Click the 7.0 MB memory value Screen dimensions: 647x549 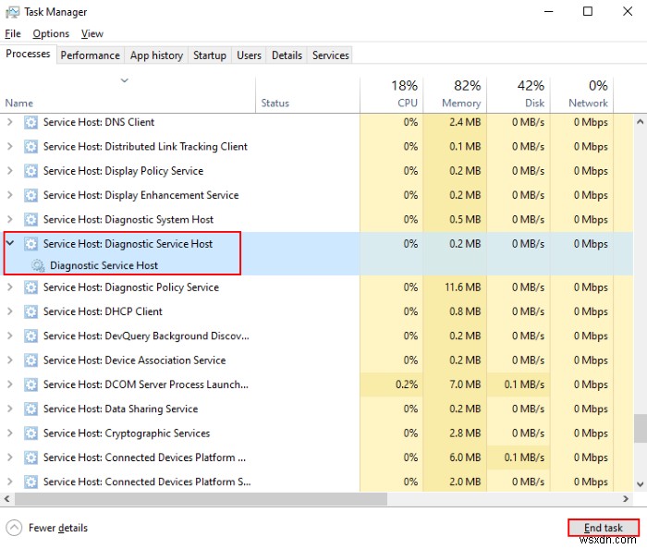(x=465, y=384)
